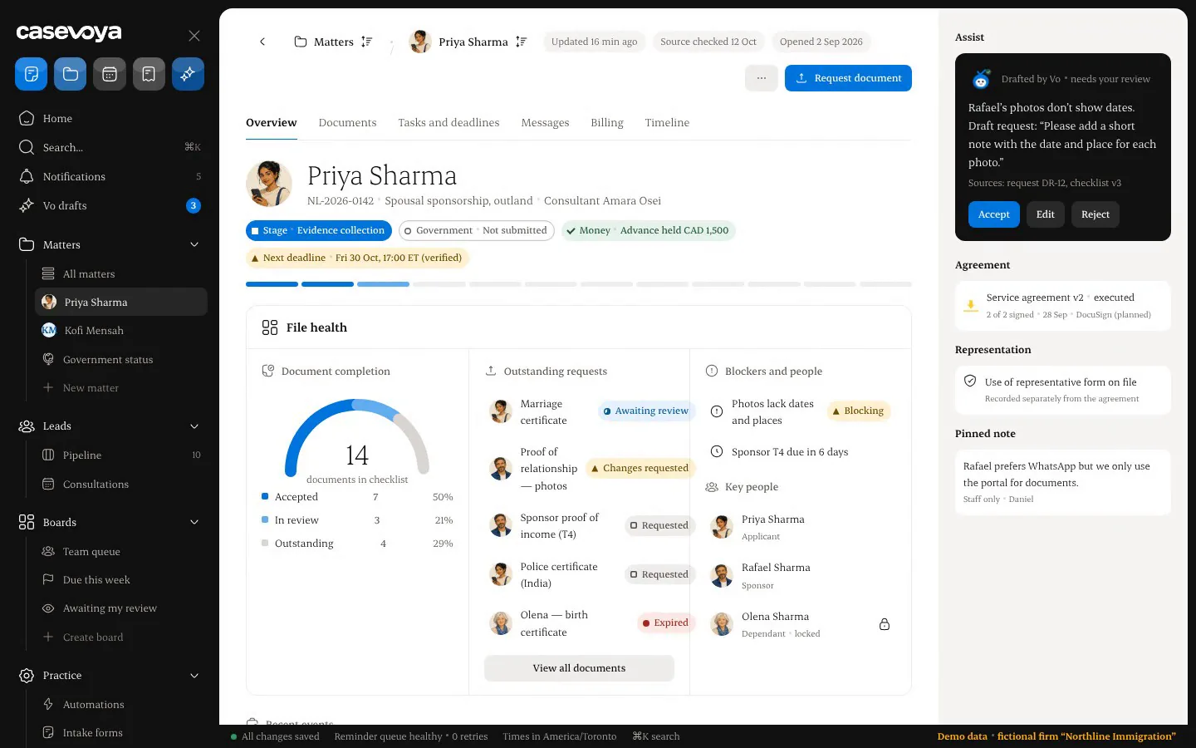Click the Stage Evidence collection chip
The width and height of the screenshot is (1196, 748).
319,231
